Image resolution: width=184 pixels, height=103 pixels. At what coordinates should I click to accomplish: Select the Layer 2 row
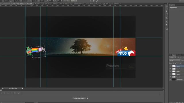(176, 74)
